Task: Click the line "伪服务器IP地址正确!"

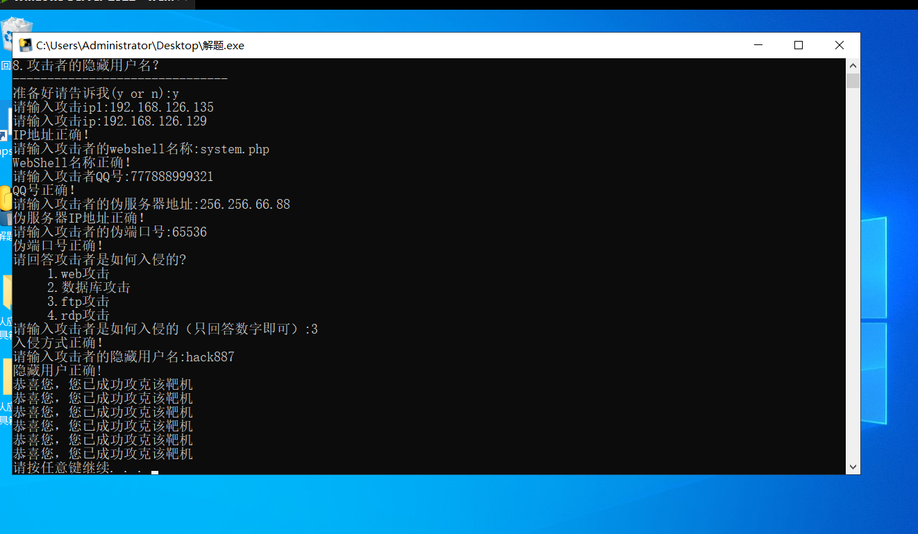Action: 79,218
